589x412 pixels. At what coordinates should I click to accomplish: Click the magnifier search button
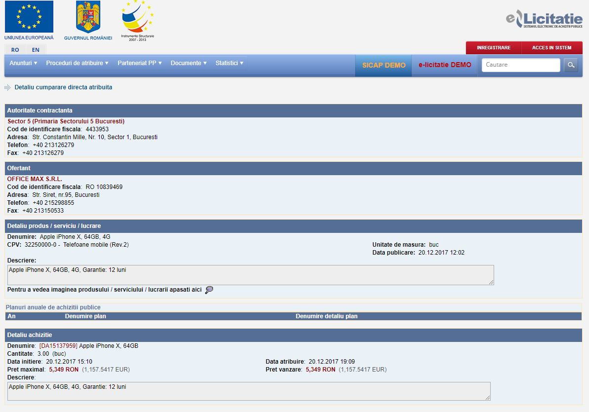[x=571, y=65]
